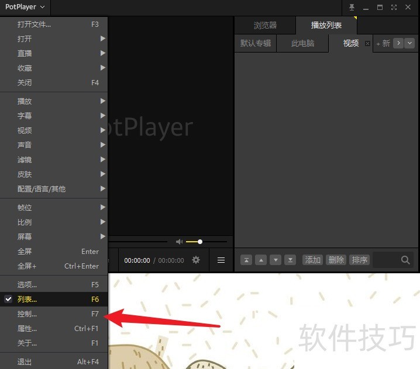The width and height of the screenshot is (420, 369).
Task: Click the playlist hamburger menu icon
Action: click(221, 260)
